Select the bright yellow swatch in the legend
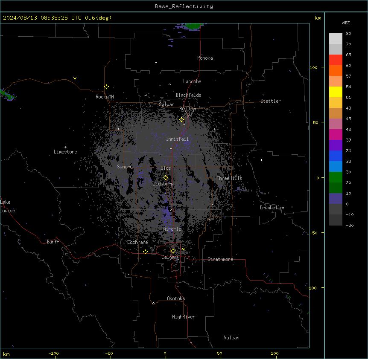The width and height of the screenshot is (368, 359). click(336, 92)
